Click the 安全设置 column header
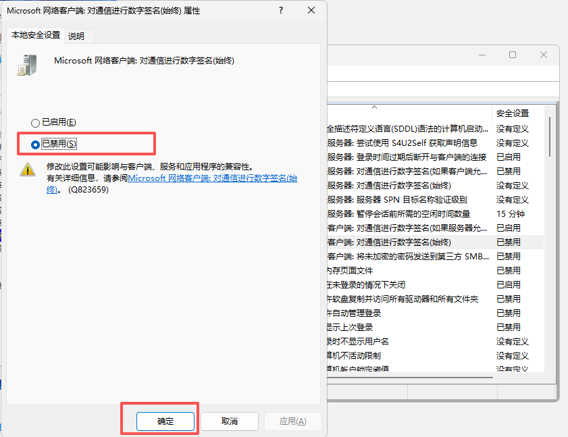This screenshot has height=437, width=568. 513,113
